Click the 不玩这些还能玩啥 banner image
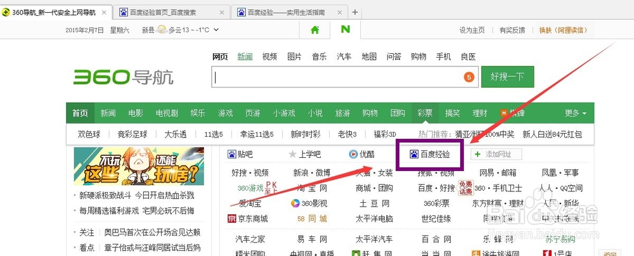634x256 pixels. pyautogui.click(x=139, y=166)
